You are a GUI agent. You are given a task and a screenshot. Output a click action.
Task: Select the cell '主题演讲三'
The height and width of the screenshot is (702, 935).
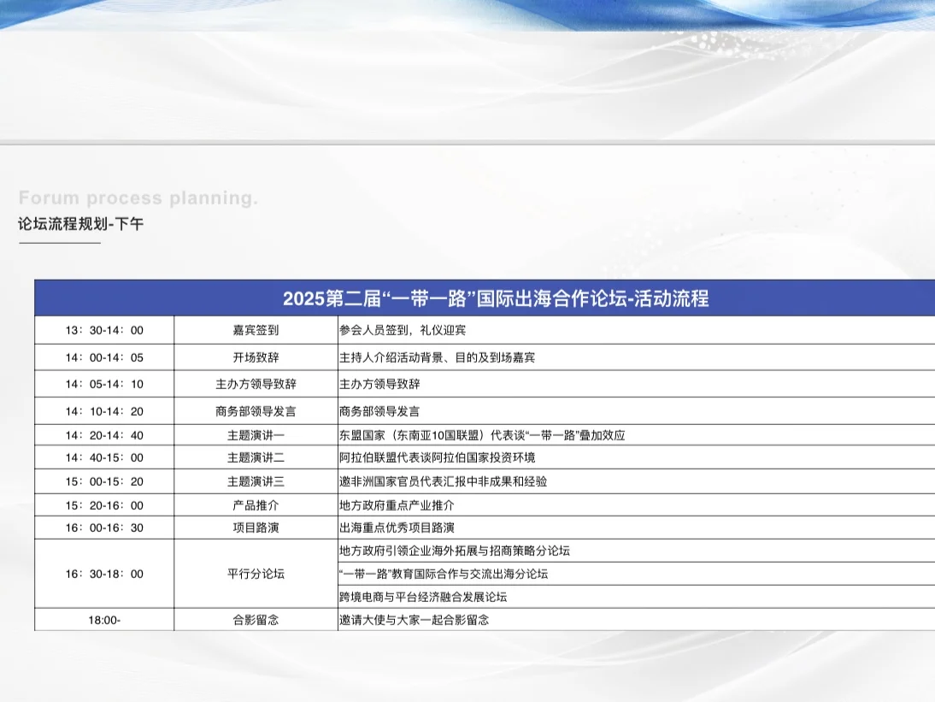click(x=256, y=482)
